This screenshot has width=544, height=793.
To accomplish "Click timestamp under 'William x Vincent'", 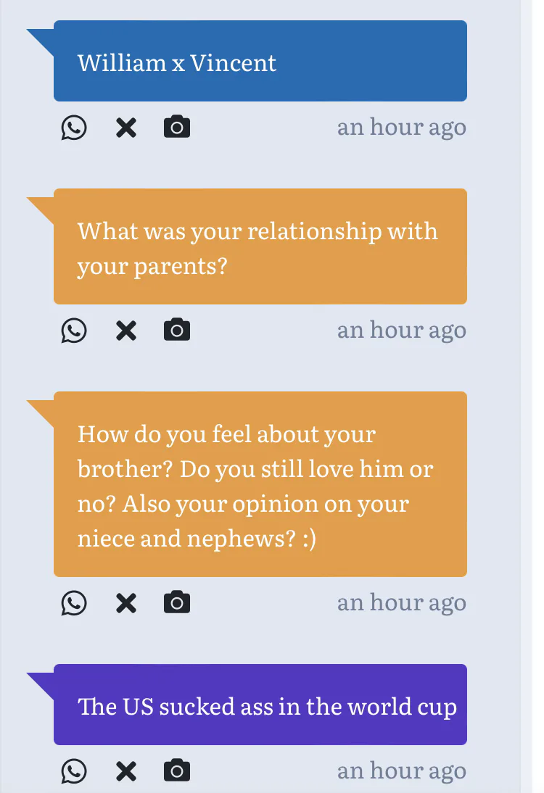I will click(x=401, y=128).
